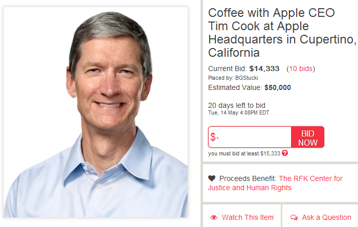Viewport: 358px width, 227px height.
Task: Click the minimum bid $15,333 notice text
Action: point(244,153)
